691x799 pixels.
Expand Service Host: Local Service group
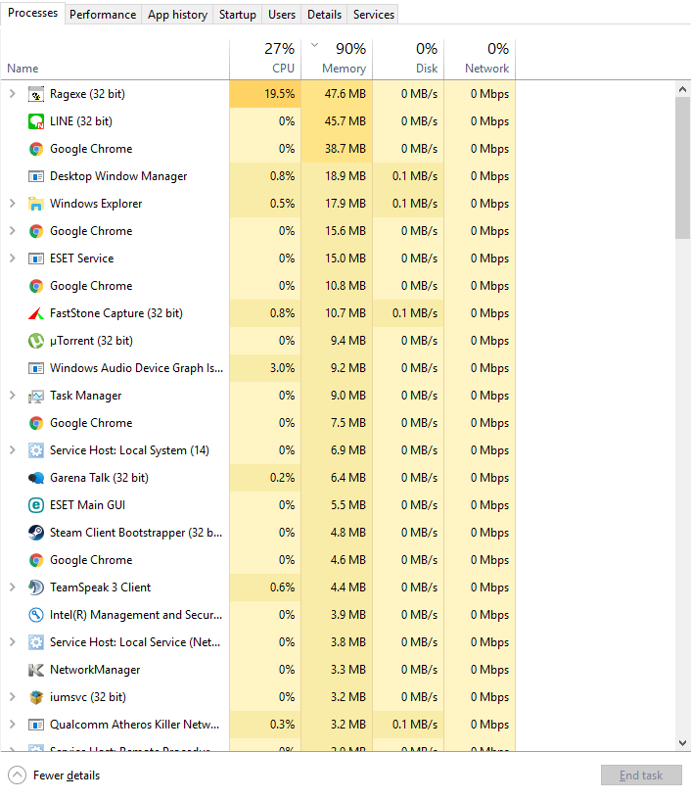pos(12,642)
